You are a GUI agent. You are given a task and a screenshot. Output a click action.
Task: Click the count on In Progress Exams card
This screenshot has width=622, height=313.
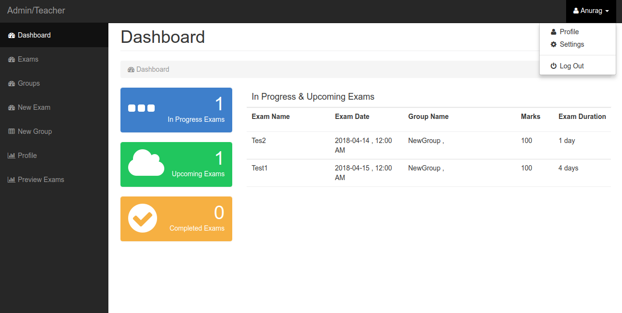tap(219, 104)
